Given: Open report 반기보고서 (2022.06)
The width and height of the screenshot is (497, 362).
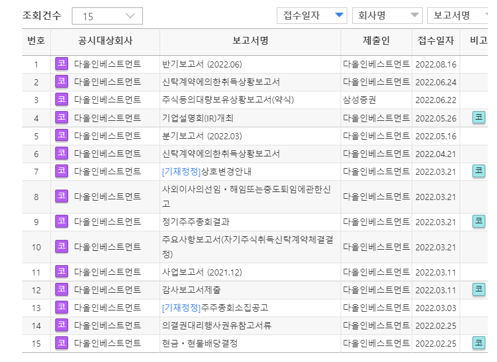Looking at the screenshot, I should coord(202,64).
